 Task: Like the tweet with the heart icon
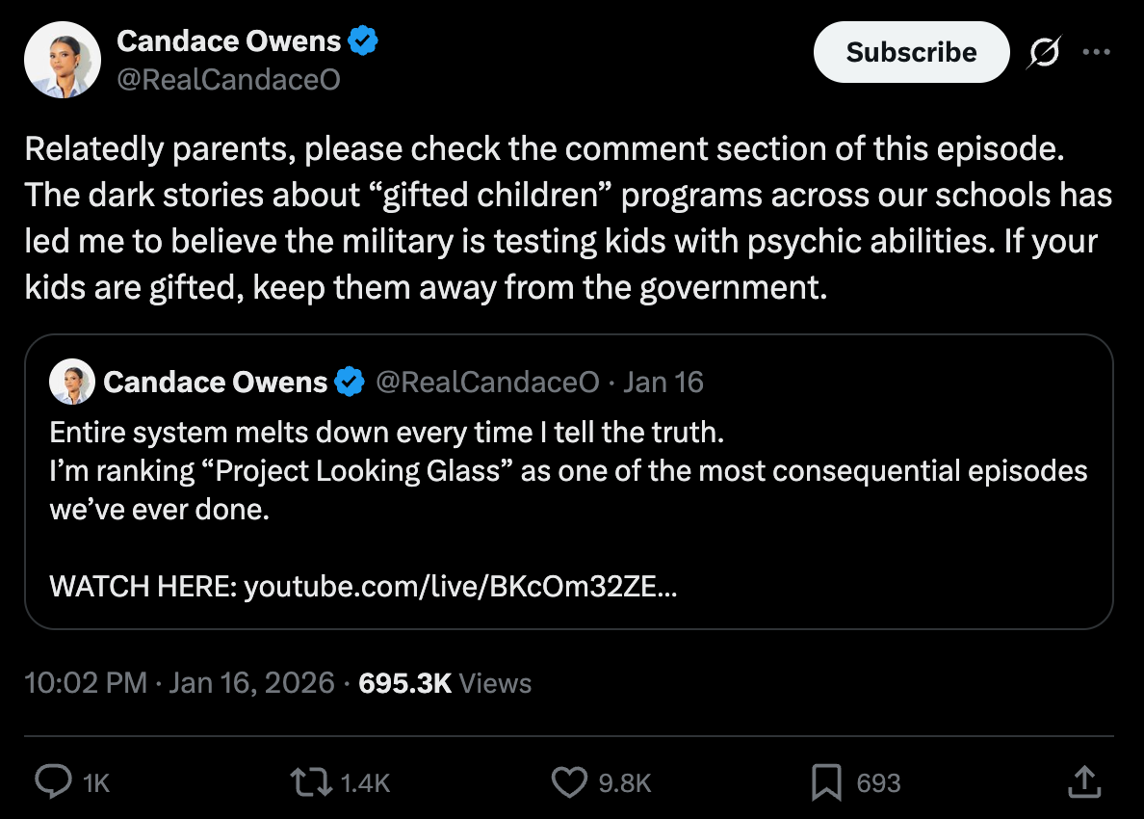click(x=568, y=782)
